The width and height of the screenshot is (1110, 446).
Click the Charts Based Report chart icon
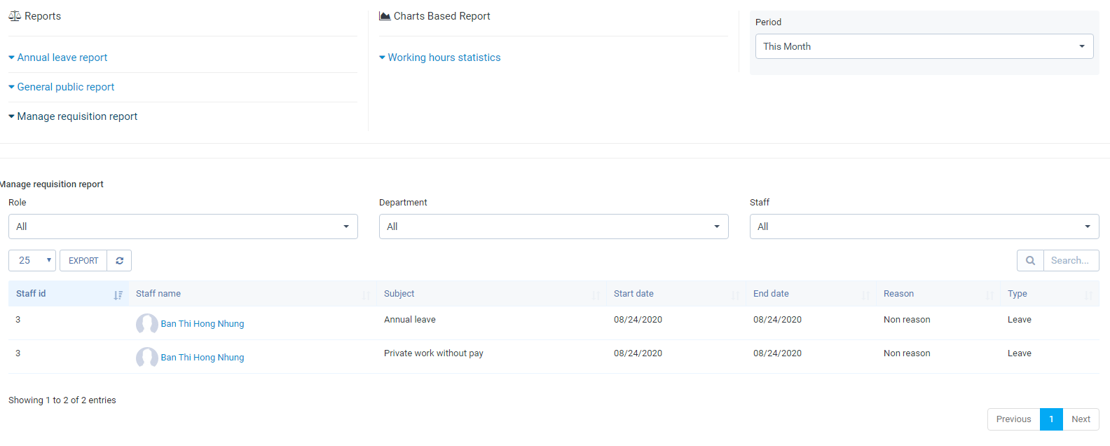click(x=385, y=16)
